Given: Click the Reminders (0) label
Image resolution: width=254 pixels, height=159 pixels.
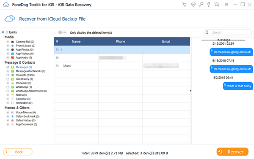Looking at the screenshot, I should tap(24, 103).
